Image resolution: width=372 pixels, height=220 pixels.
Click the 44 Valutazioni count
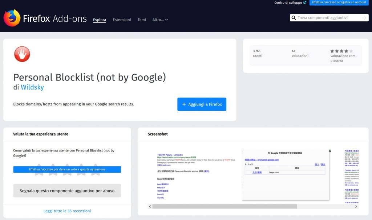(x=300, y=54)
